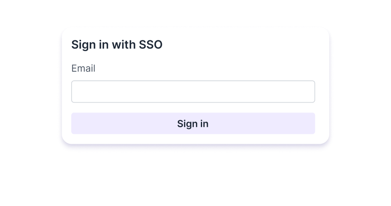Viewport: 391px width, 206px height.
Task: Click the bold sign-in card heading
Action: [x=117, y=45]
